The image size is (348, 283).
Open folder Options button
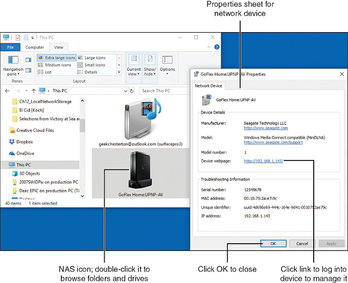tap(167, 65)
